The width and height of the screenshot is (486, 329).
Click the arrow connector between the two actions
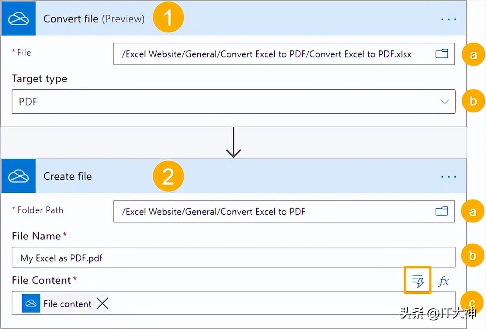[233, 143]
